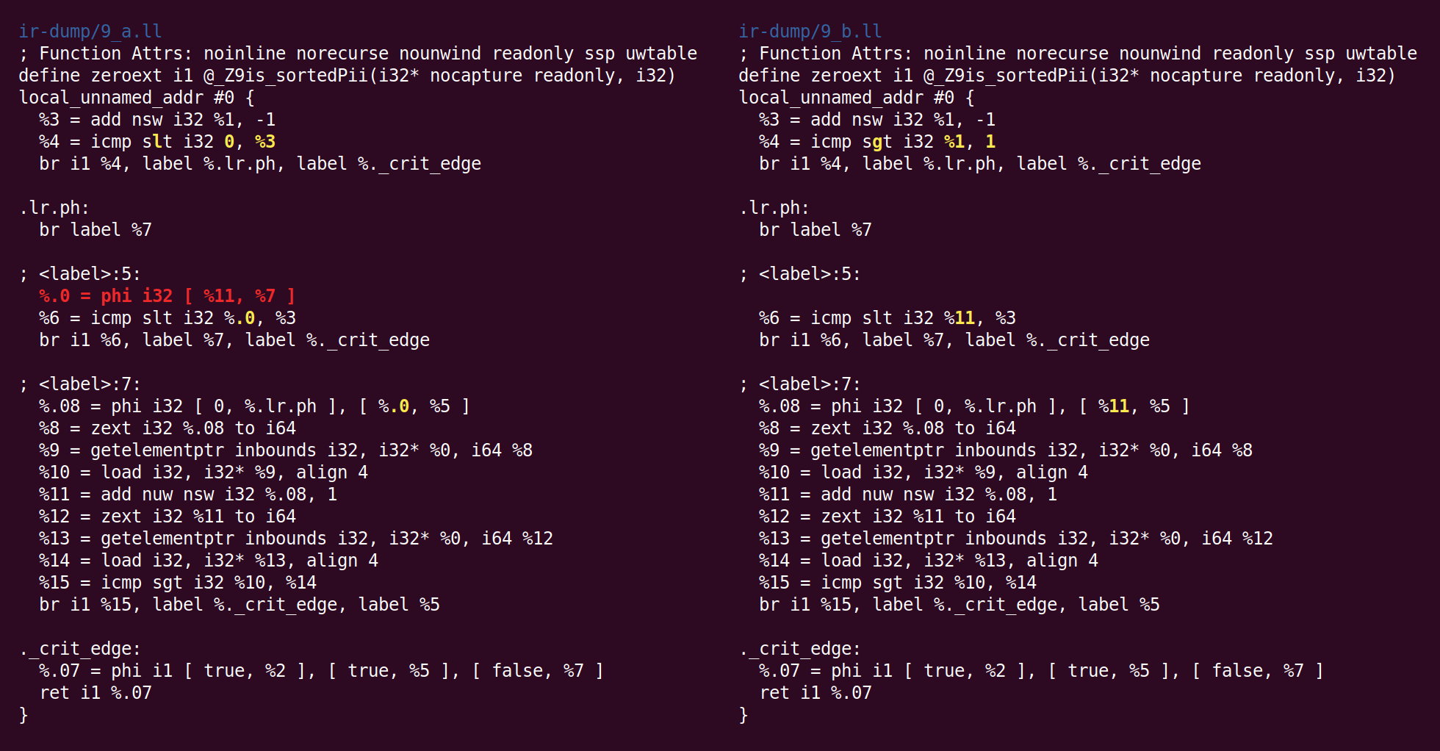Click '; <label>:7:' comment in right pane

800,384
